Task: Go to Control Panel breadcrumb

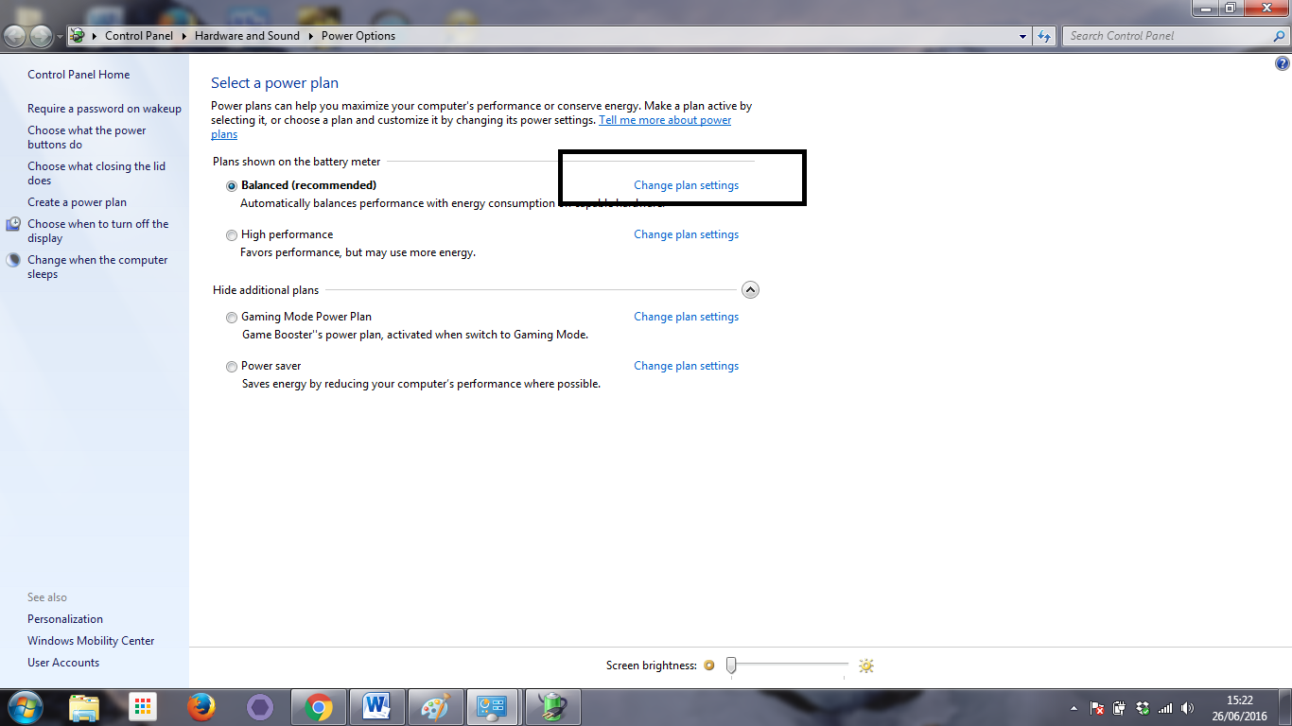Action: pyautogui.click(x=139, y=36)
